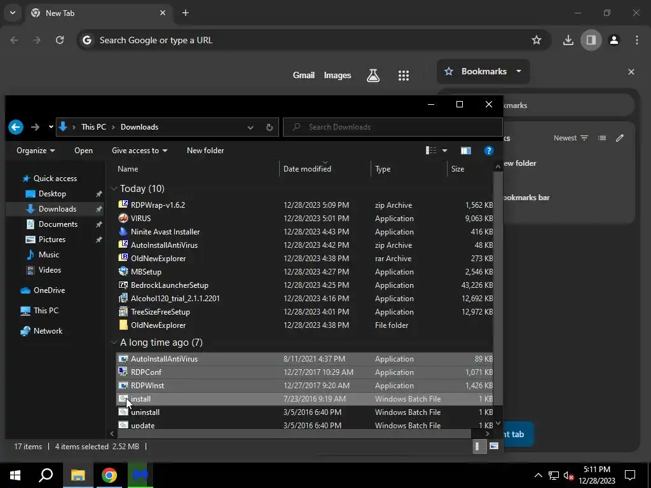Open This PC in navigation pane
The width and height of the screenshot is (651, 488).
pyautogui.click(x=46, y=310)
